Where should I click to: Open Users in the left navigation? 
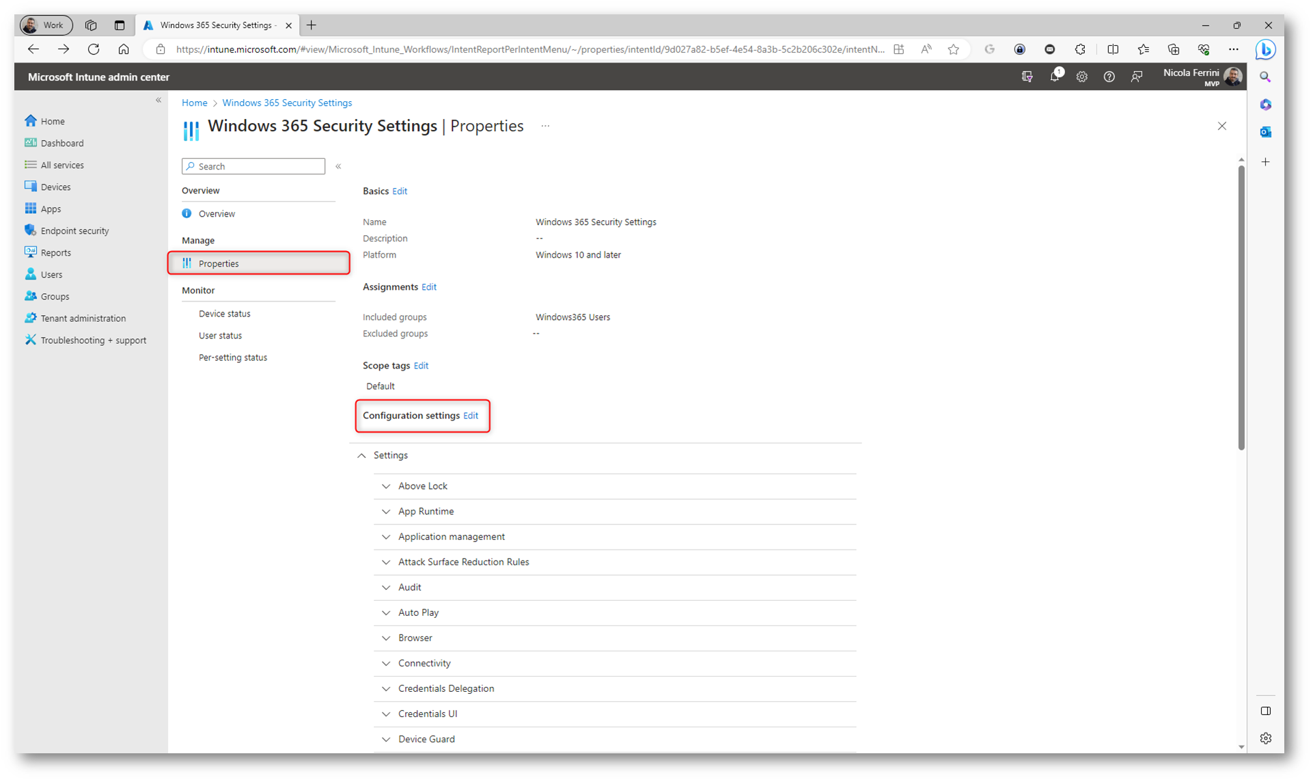coord(51,274)
